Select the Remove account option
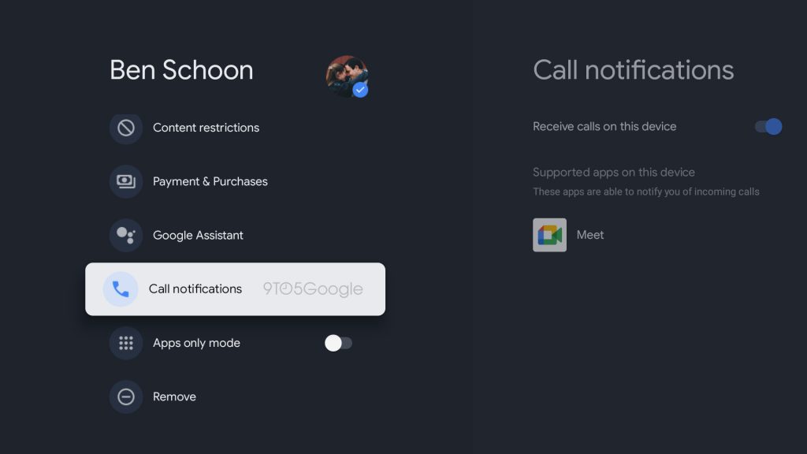 coord(174,397)
